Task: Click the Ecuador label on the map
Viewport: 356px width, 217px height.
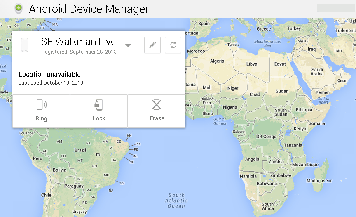Action: tap(26, 133)
